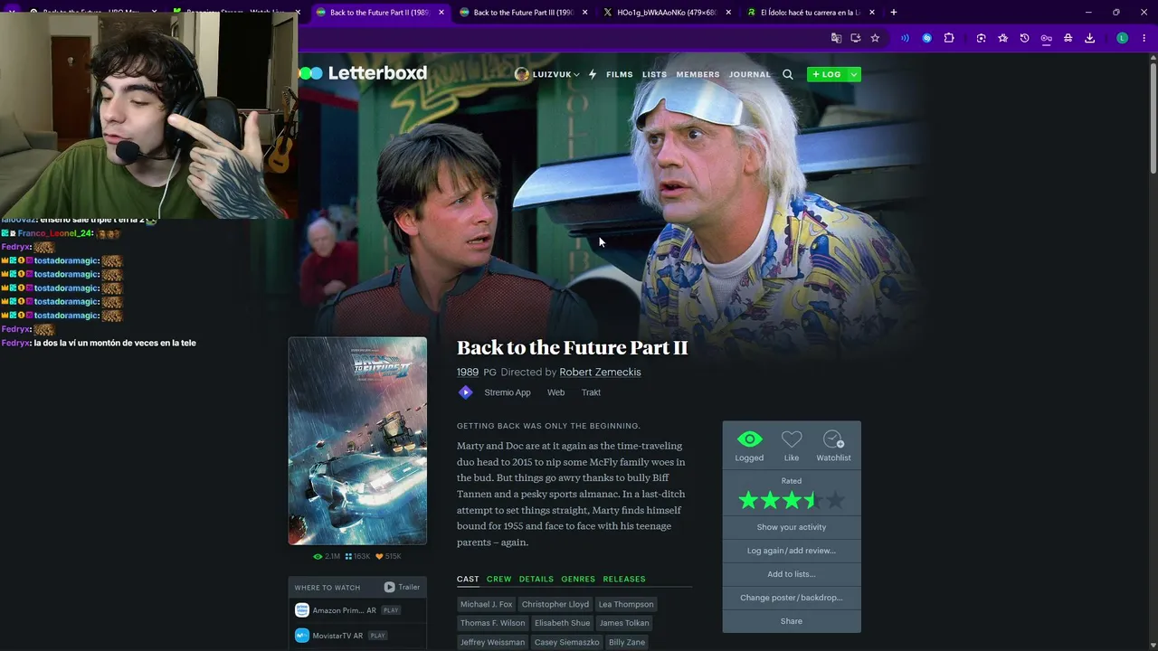The width and height of the screenshot is (1158, 651).
Task: Open the activity lightning bolt icon
Action: click(x=593, y=74)
